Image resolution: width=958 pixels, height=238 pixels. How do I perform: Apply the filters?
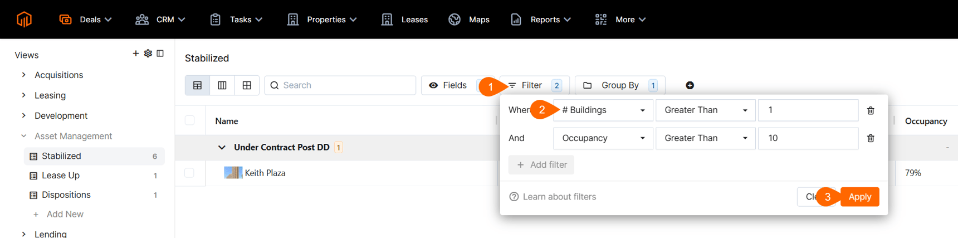(x=859, y=197)
